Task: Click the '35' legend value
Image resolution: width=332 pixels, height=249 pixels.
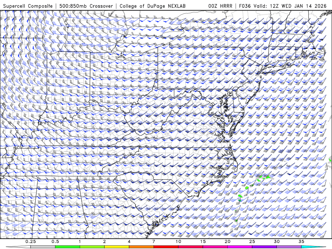Action: [x=301, y=242]
